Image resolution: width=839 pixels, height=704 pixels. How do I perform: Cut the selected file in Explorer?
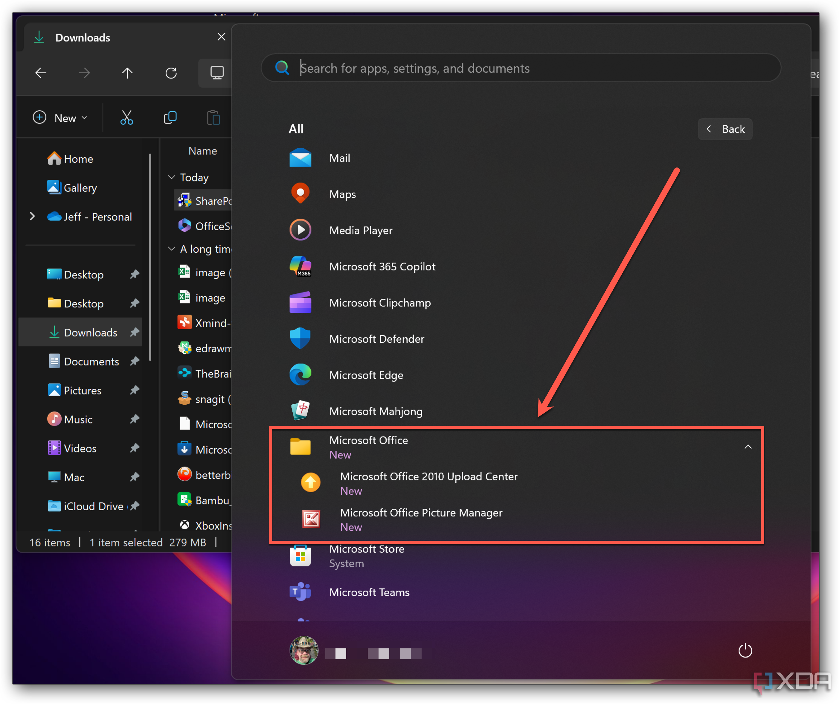(x=127, y=118)
